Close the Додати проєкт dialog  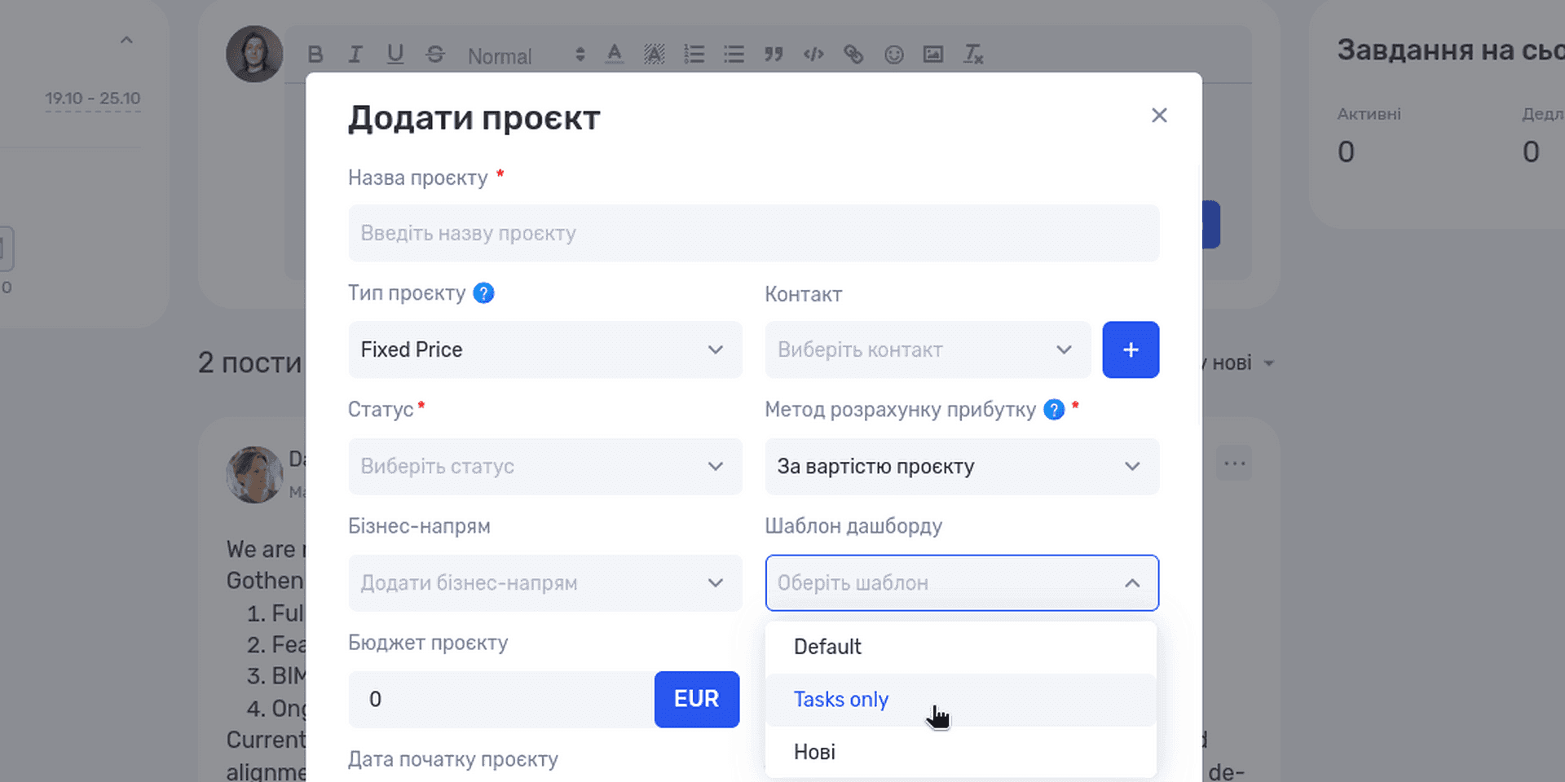[x=1159, y=116]
